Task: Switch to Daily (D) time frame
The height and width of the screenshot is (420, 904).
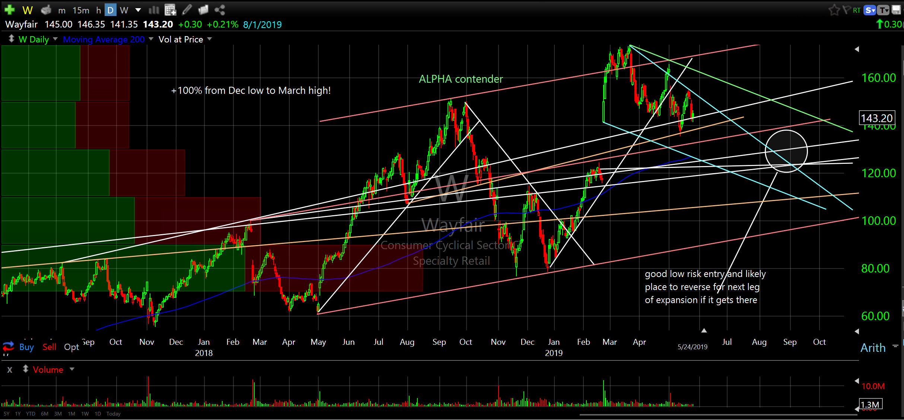Action: pyautogui.click(x=110, y=10)
